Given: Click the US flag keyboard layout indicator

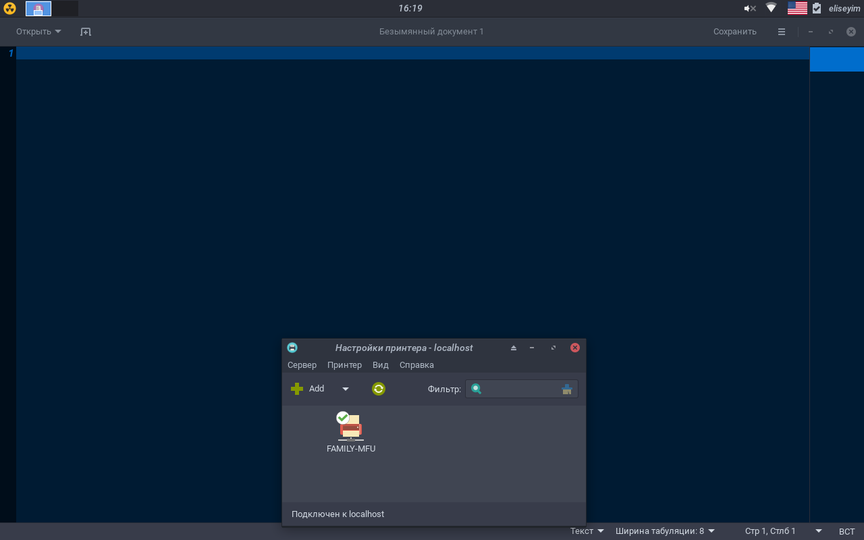Looking at the screenshot, I should (797, 8).
